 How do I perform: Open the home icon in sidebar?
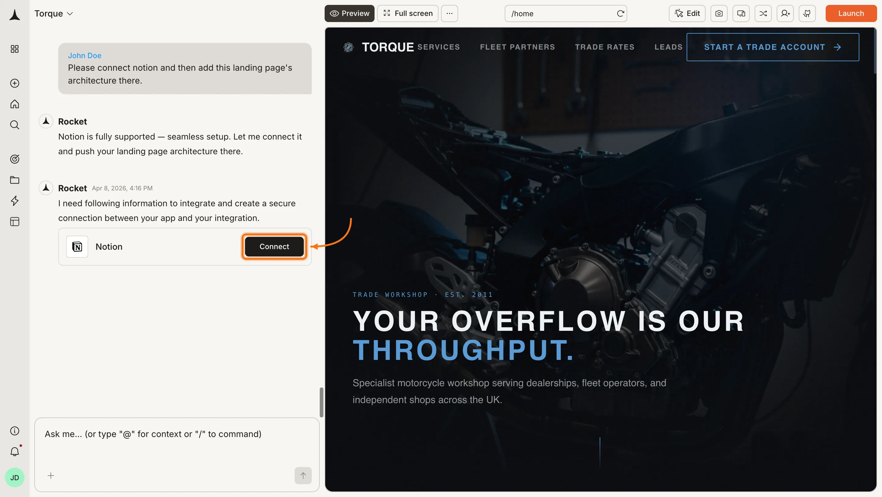pyautogui.click(x=14, y=104)
